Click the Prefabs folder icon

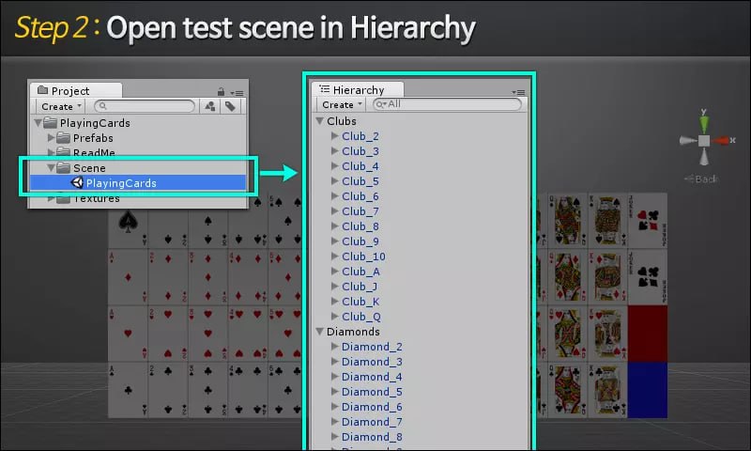click(63, 138)
